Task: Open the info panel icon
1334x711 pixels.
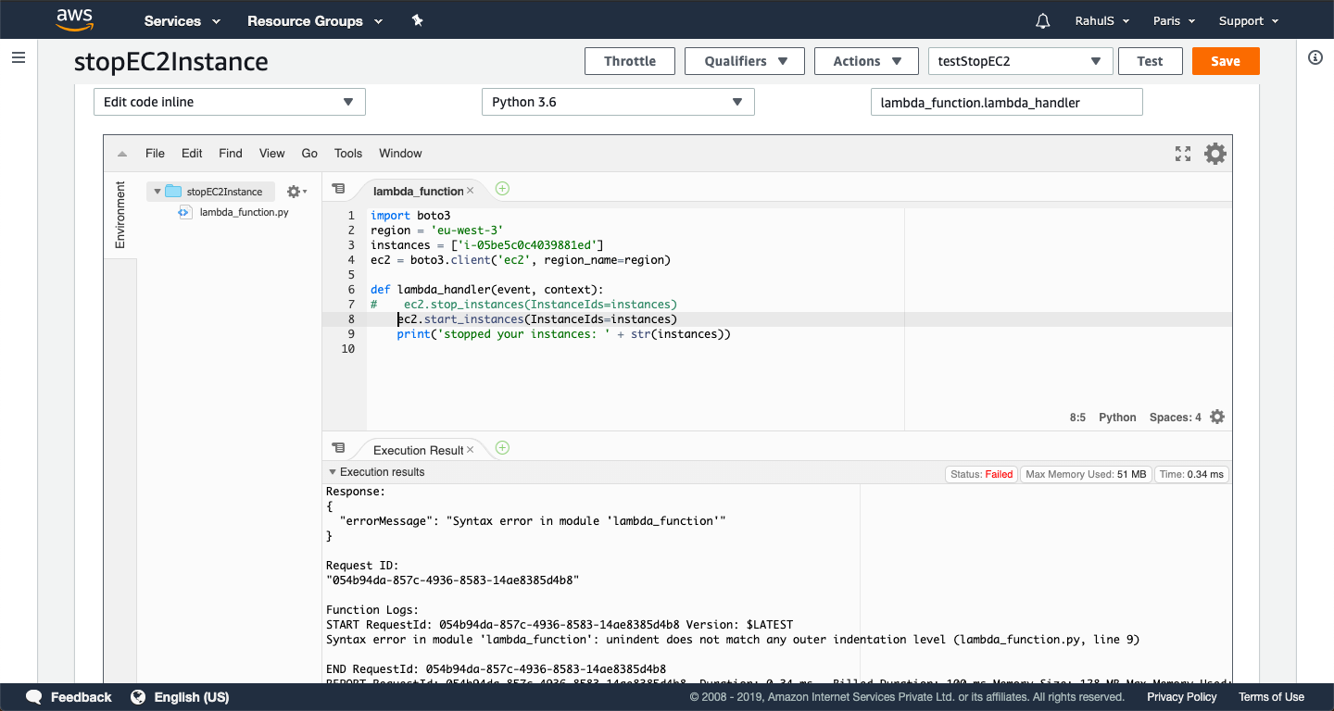Action: click(1315, 57)
